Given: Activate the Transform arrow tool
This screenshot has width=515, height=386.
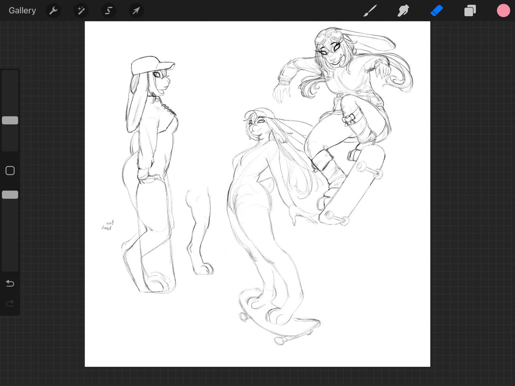Looking at the screenshot, I should [136, 11].
